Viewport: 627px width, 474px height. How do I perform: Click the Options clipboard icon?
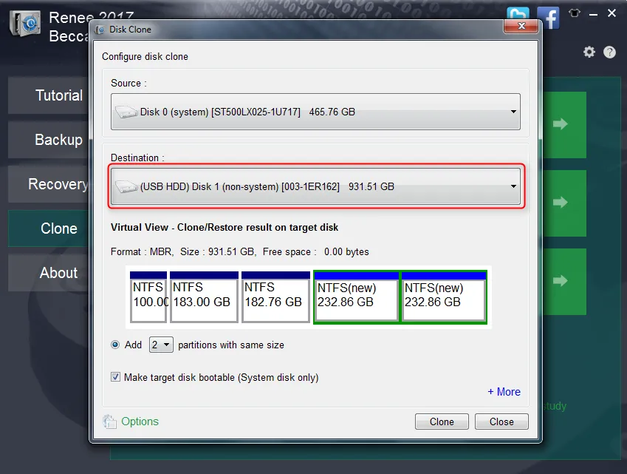[x=109, y=421]
